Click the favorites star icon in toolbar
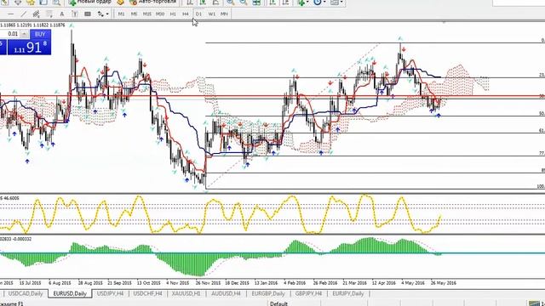Screen dimensions: 545x306 pyautogui.click(x=31, y=2)
